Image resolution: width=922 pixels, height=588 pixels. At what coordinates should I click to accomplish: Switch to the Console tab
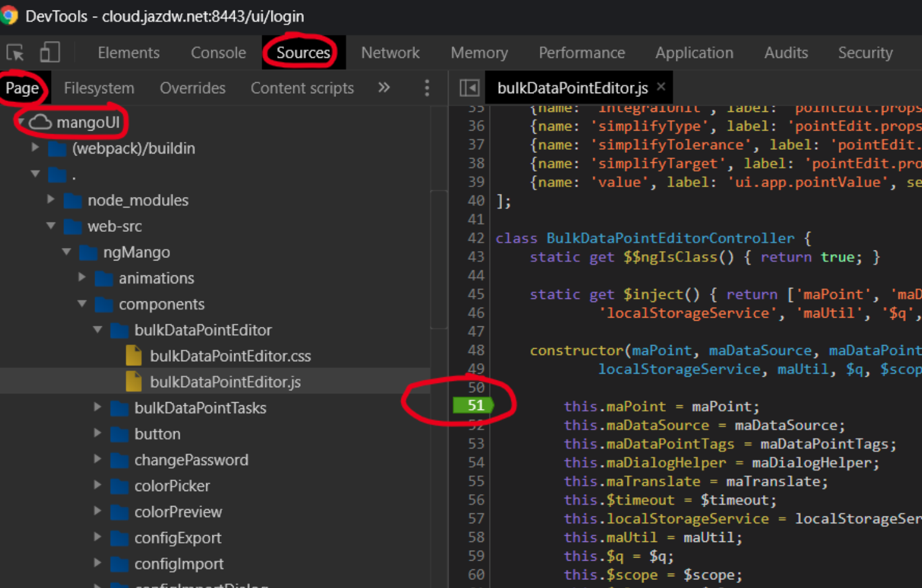pos(218,53)
